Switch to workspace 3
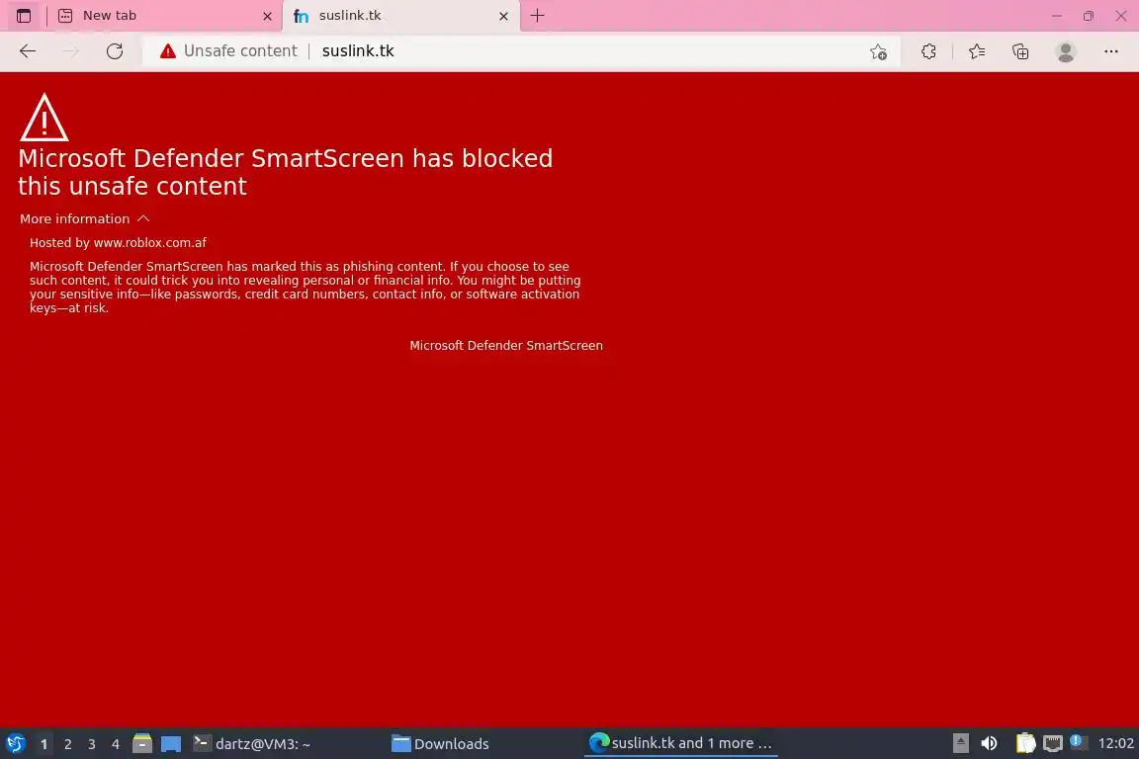The image size is (1139, 759). (x=92, y=744)
